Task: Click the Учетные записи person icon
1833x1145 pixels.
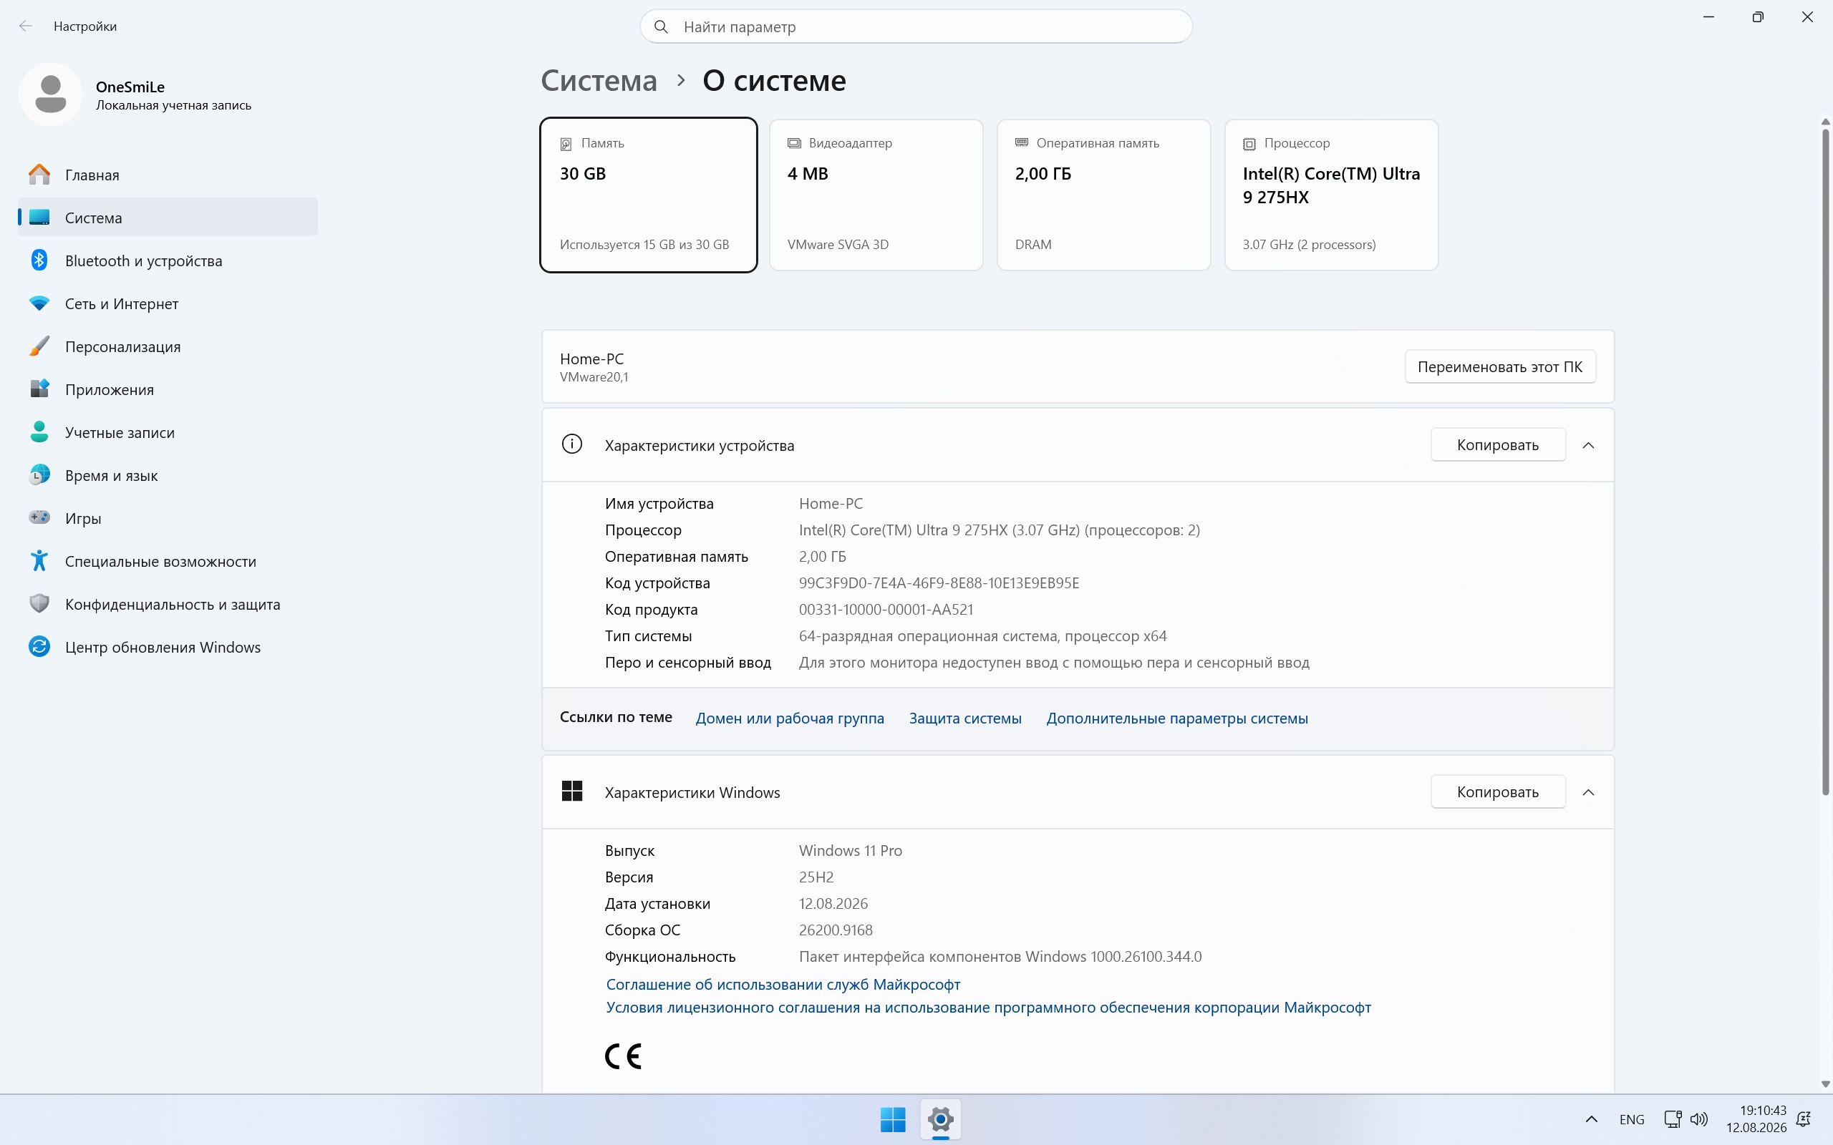Action: tap(39, 432)
